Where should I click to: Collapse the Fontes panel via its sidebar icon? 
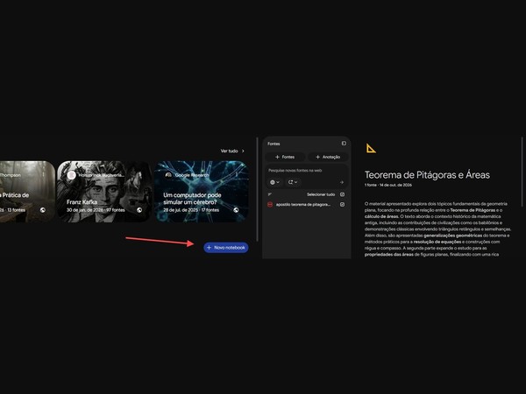344,144
